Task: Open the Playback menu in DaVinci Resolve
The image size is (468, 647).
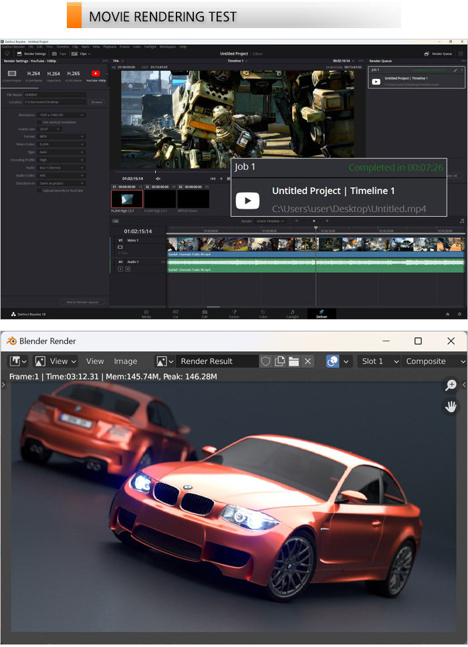Action: [110, 47]
